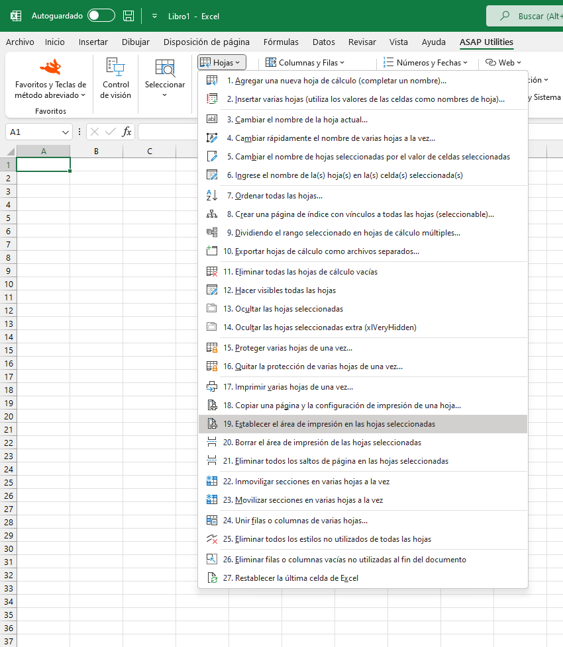Click the cancel X icon in formula bar
The width and height of the screenshot is (563, 647).
click(x=95, y=132)
